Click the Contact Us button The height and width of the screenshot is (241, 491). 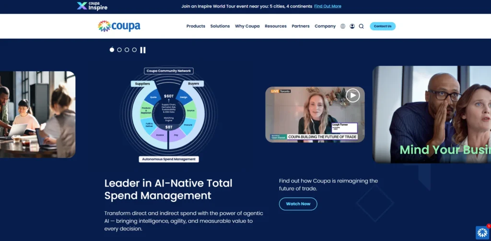point(383,26)
